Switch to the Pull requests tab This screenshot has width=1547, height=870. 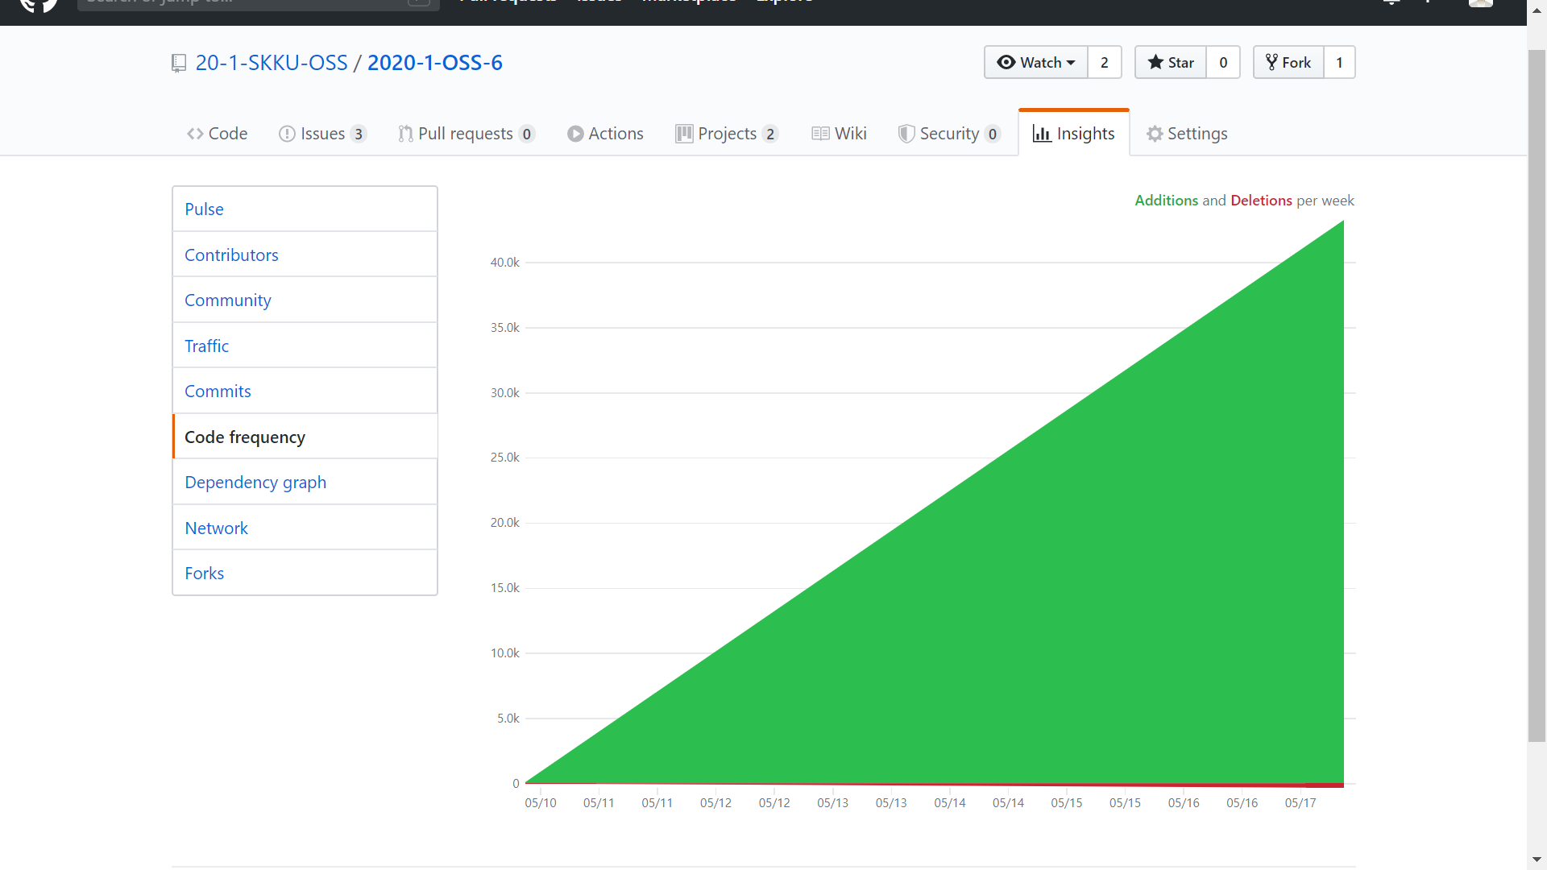(x=467, y=134)
